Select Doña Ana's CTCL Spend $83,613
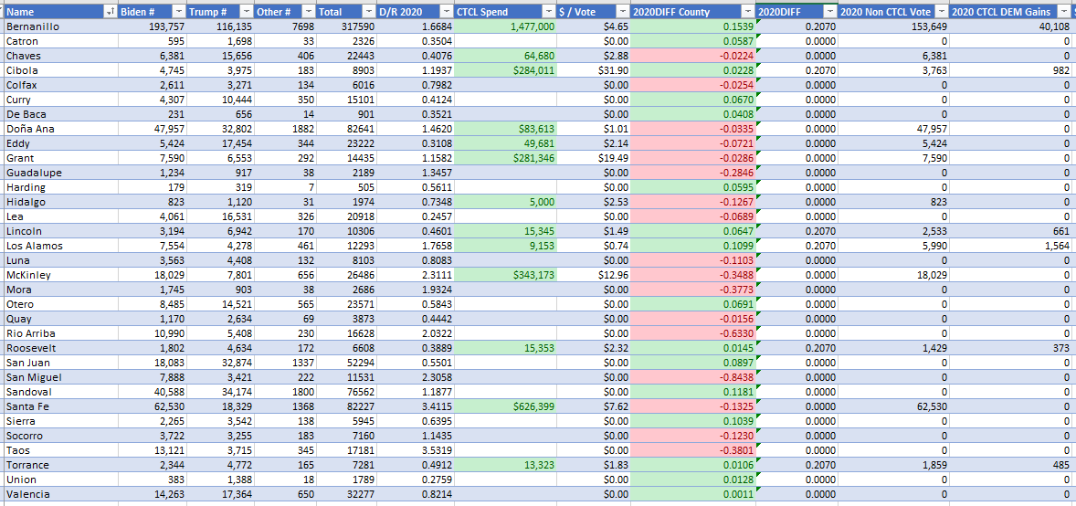 [505, 129]
